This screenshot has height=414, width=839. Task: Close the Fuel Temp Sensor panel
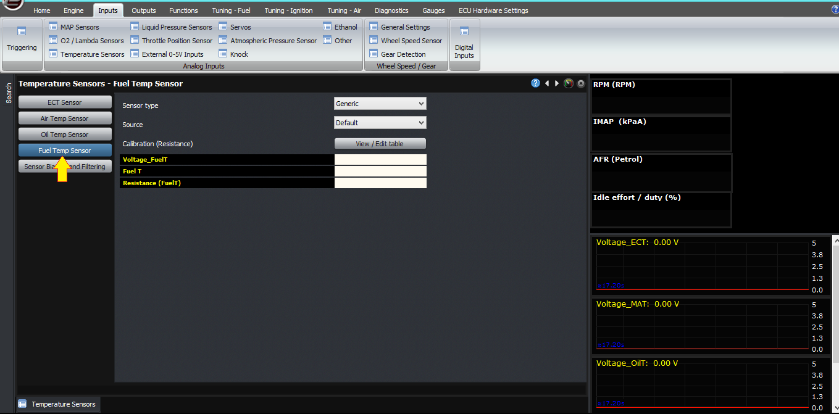(x=581, y=83)
